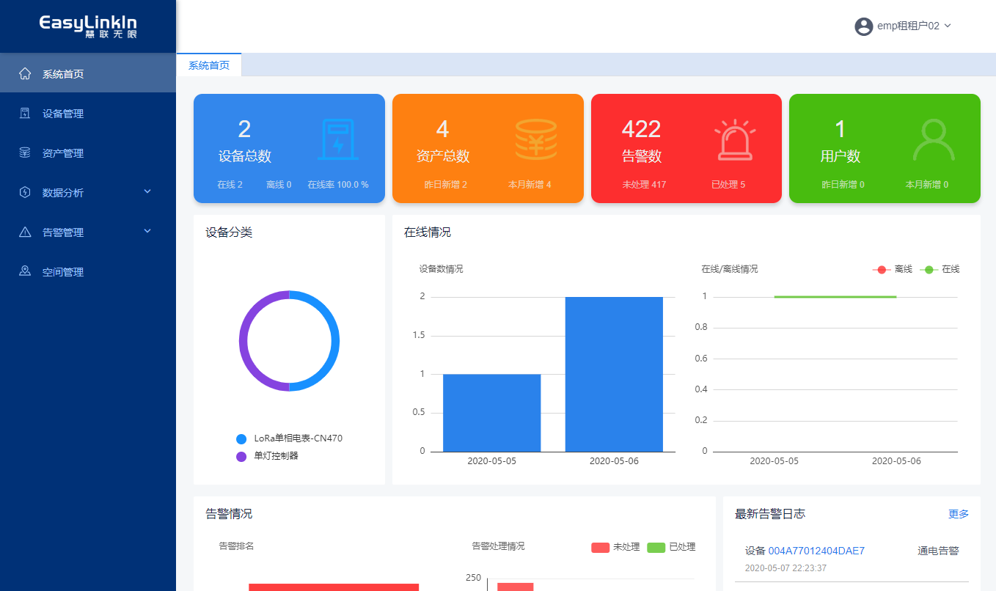Viewport: 996px width, 591px height.
Task: Click the 告警情况 panel title
Action: click(x=229, y=514)
